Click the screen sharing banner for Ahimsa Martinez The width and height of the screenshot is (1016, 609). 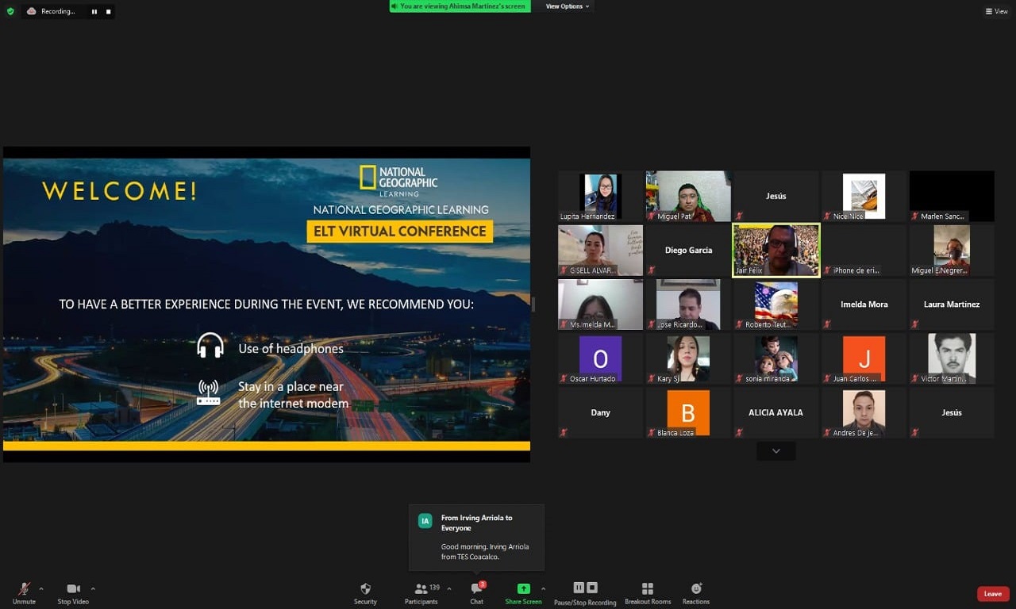pos(460,6)
